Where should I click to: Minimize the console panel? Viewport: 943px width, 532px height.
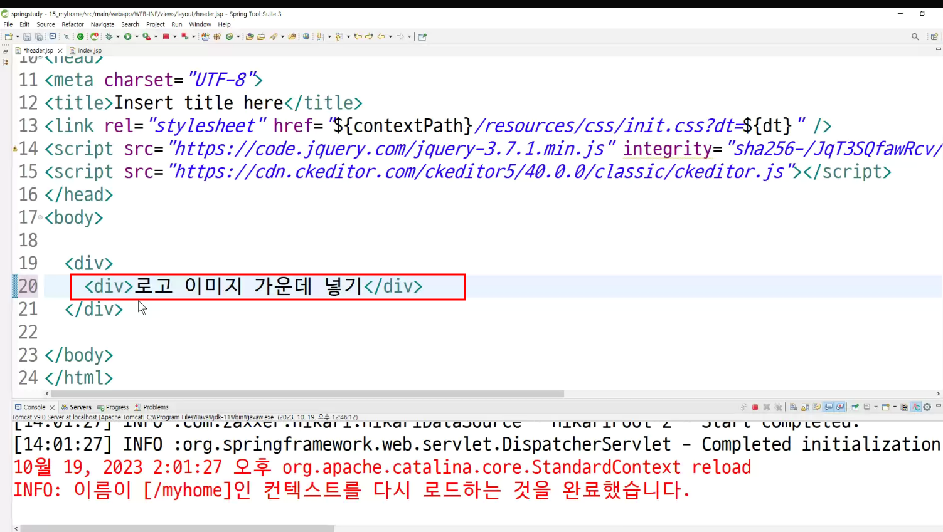939,405
